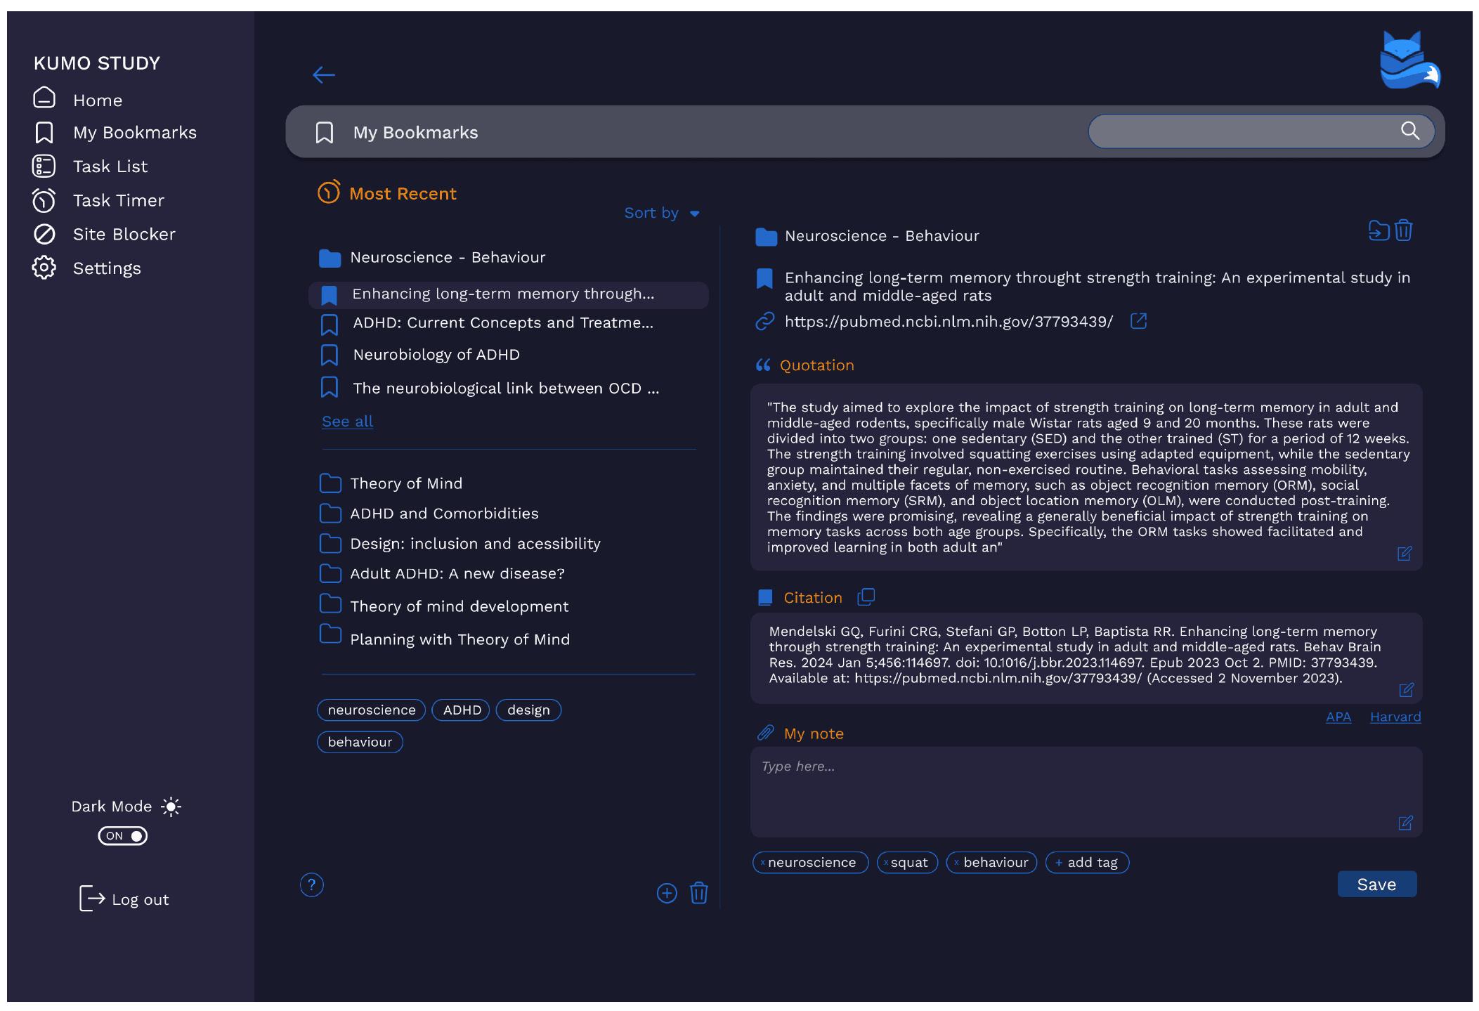Expand the Theory of Mind folder
1479x1011 pixels.
click(x=406, y=483)
